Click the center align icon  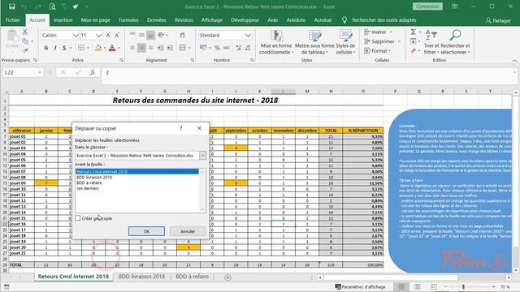141,48
